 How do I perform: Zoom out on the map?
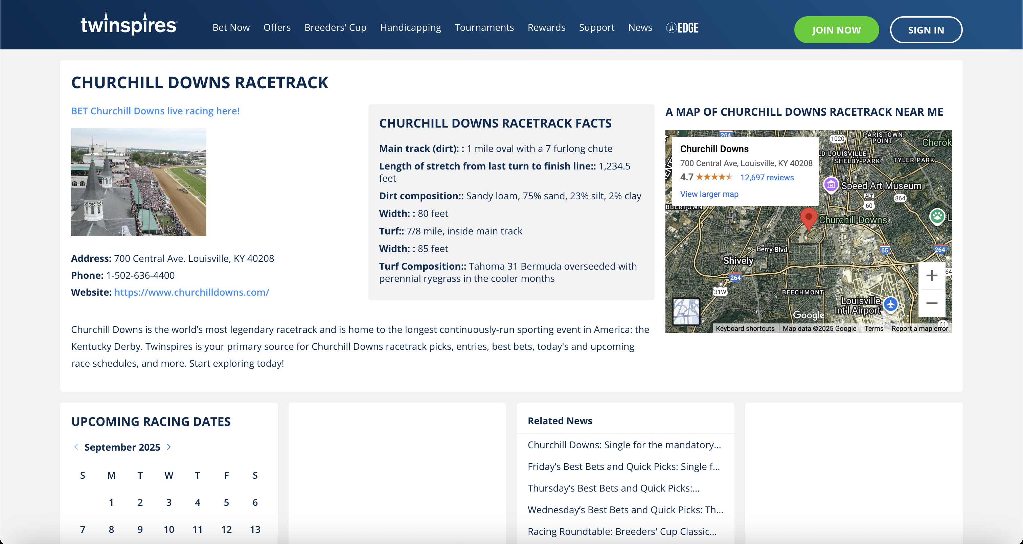pos(932,303)
